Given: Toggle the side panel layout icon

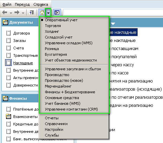Looking at the screenshot, I should [x=57, y=13].
